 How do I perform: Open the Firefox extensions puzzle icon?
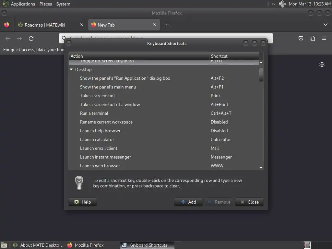tap(313, 38)
